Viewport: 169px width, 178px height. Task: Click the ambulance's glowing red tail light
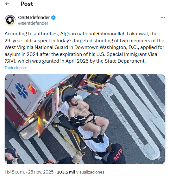click(32, 89)
